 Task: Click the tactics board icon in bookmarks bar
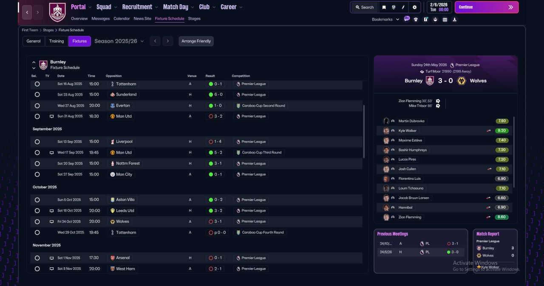(x=425, y=19)
